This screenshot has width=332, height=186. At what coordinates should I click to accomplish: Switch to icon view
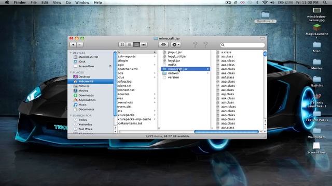[122, 45]
